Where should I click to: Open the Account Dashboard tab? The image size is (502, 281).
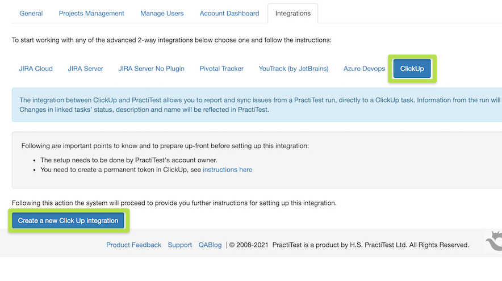[x=229, y=14]
